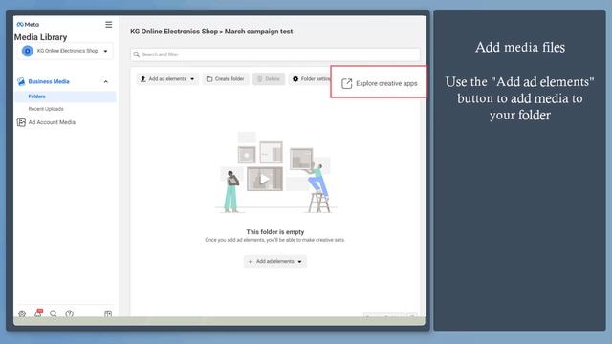Open the hamburger menu in sidebar
Viewport: 612px width, 344px height.
point(108,25)
